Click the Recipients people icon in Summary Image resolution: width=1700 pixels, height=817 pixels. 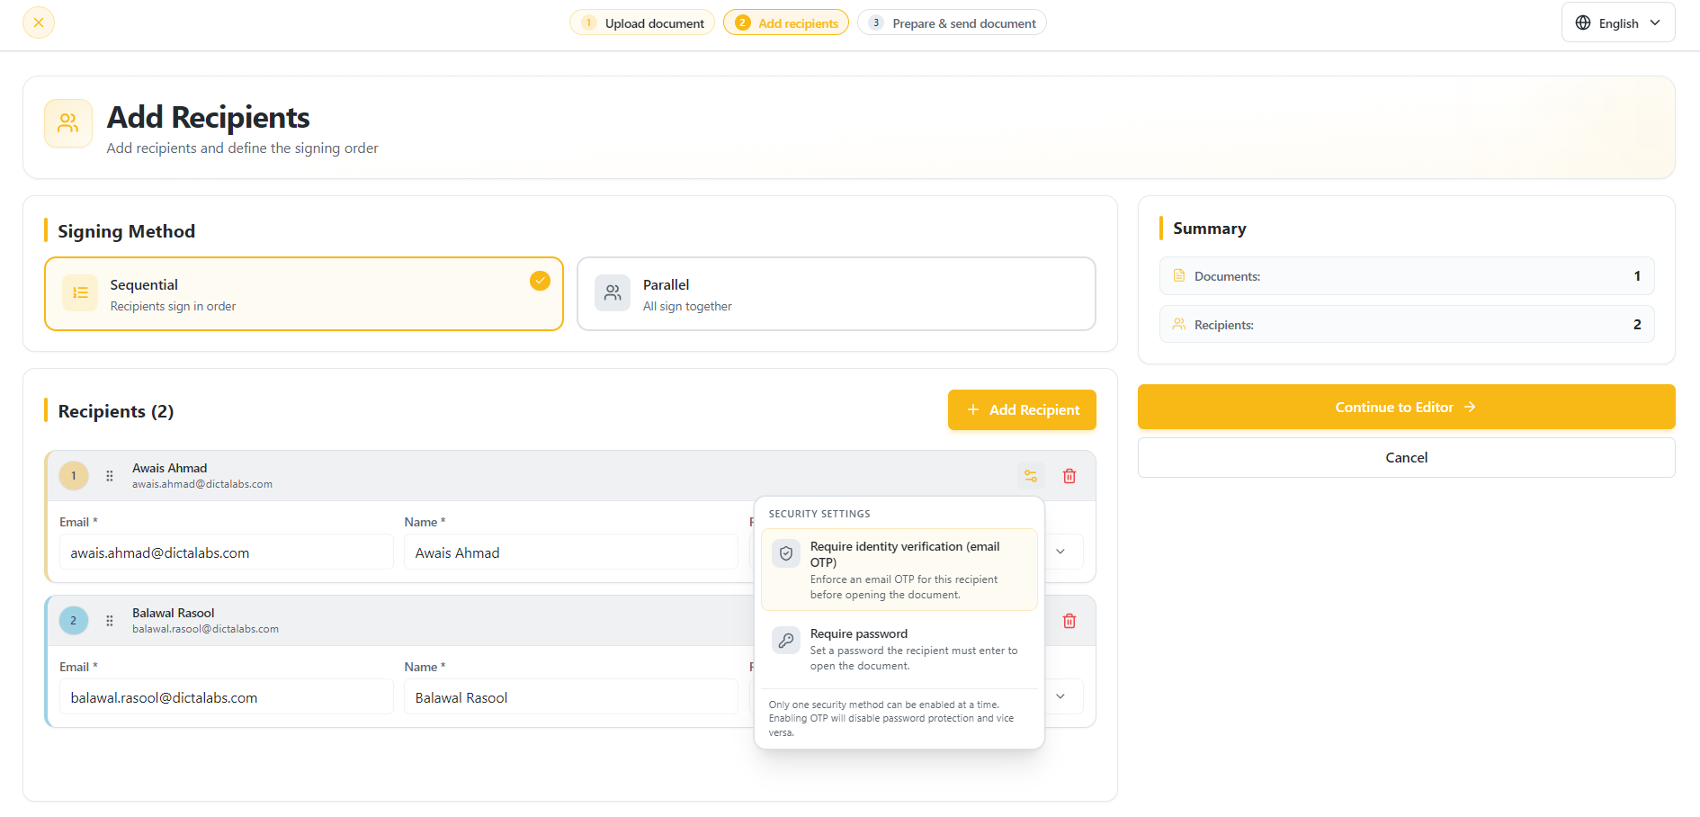click(x=1179, y=324)
